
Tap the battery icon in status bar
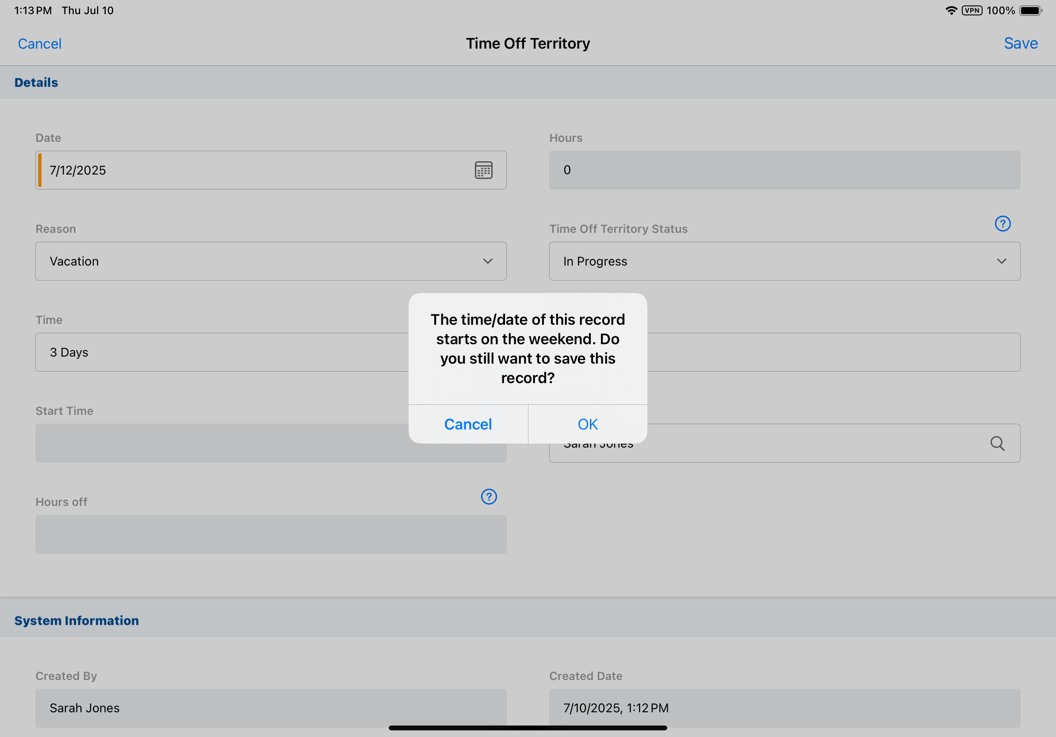tap(1030, 11)
